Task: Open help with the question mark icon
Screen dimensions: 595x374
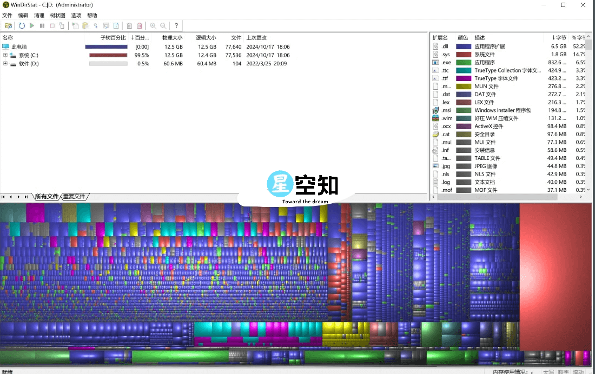Action: point(176,25)
